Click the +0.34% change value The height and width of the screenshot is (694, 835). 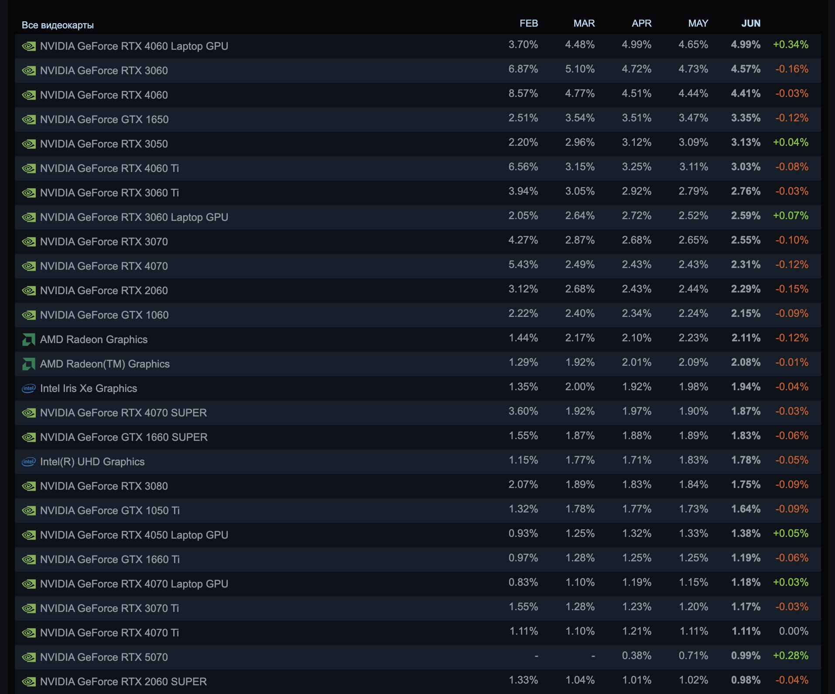pos(790,45)
